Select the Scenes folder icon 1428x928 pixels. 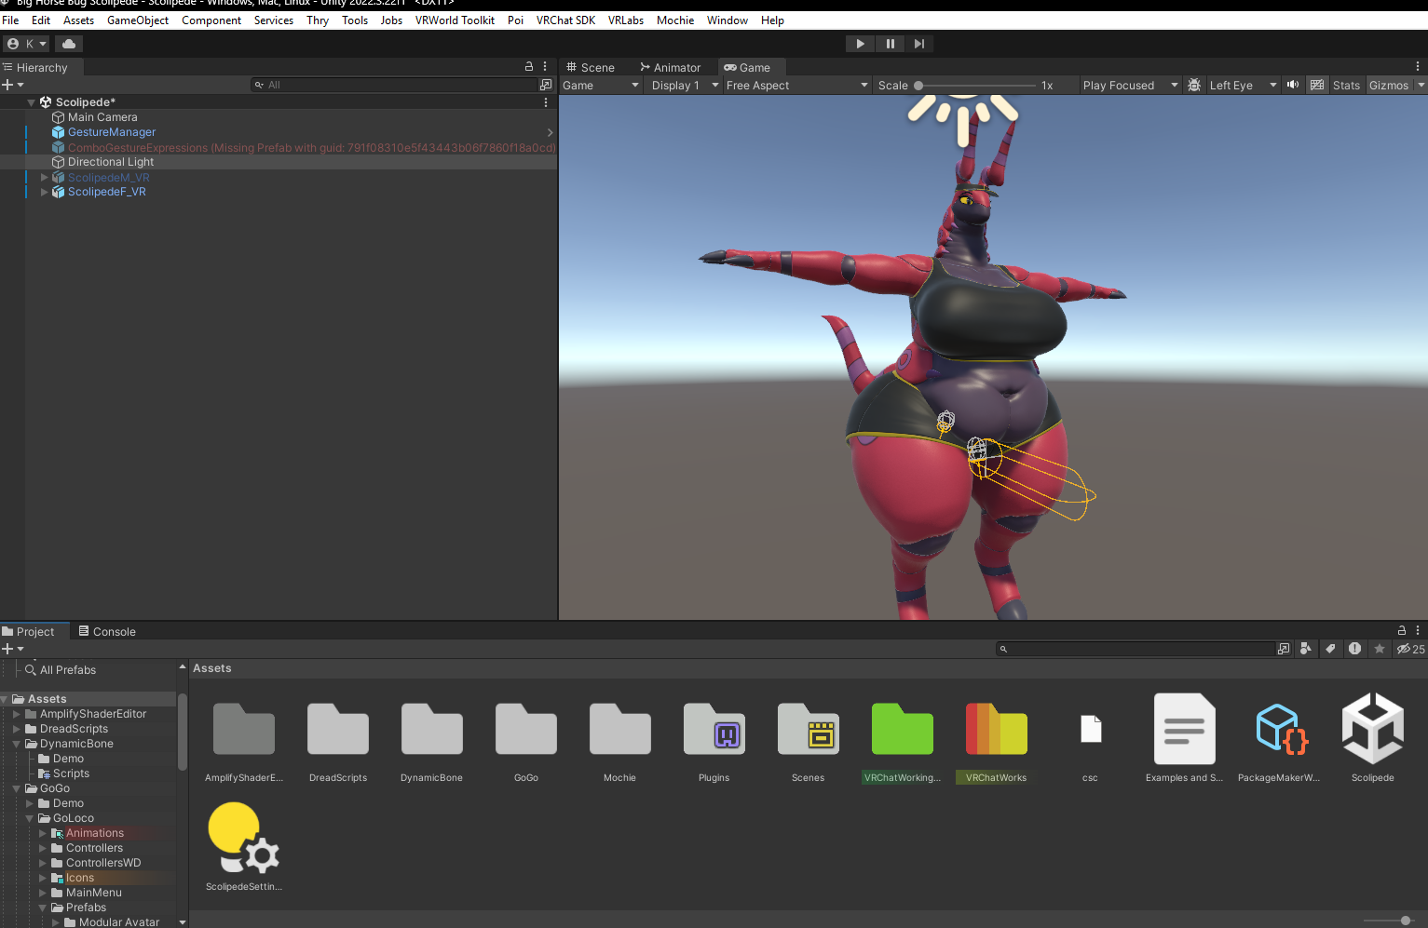(x=809, y=729)
